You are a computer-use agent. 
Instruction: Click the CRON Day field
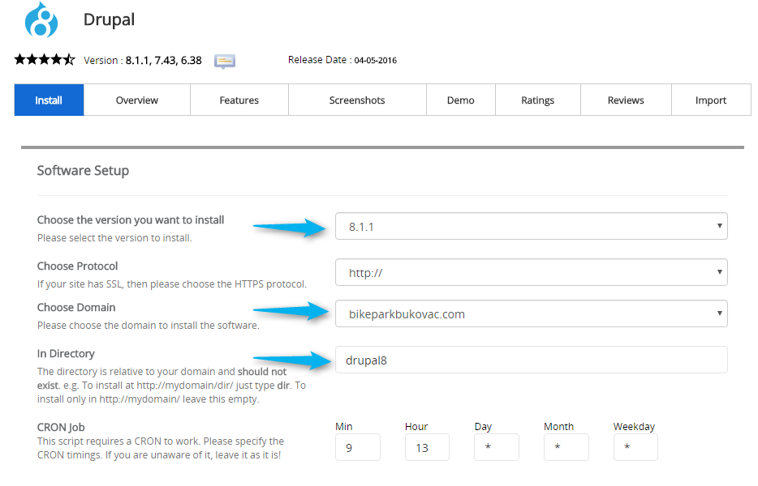point(497,447)
